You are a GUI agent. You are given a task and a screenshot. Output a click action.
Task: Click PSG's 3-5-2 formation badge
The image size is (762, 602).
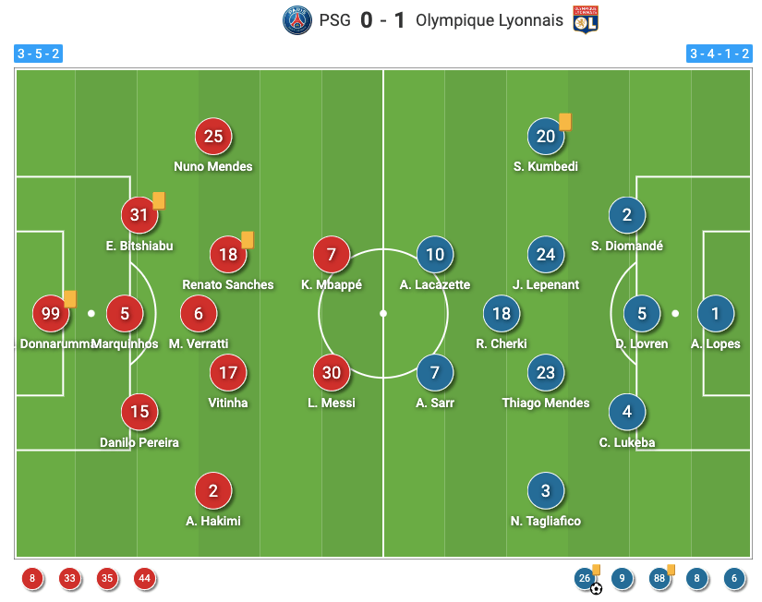39,54
